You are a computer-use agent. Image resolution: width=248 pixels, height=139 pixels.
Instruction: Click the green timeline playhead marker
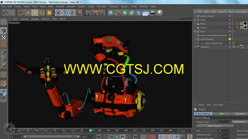pos(90,130)
